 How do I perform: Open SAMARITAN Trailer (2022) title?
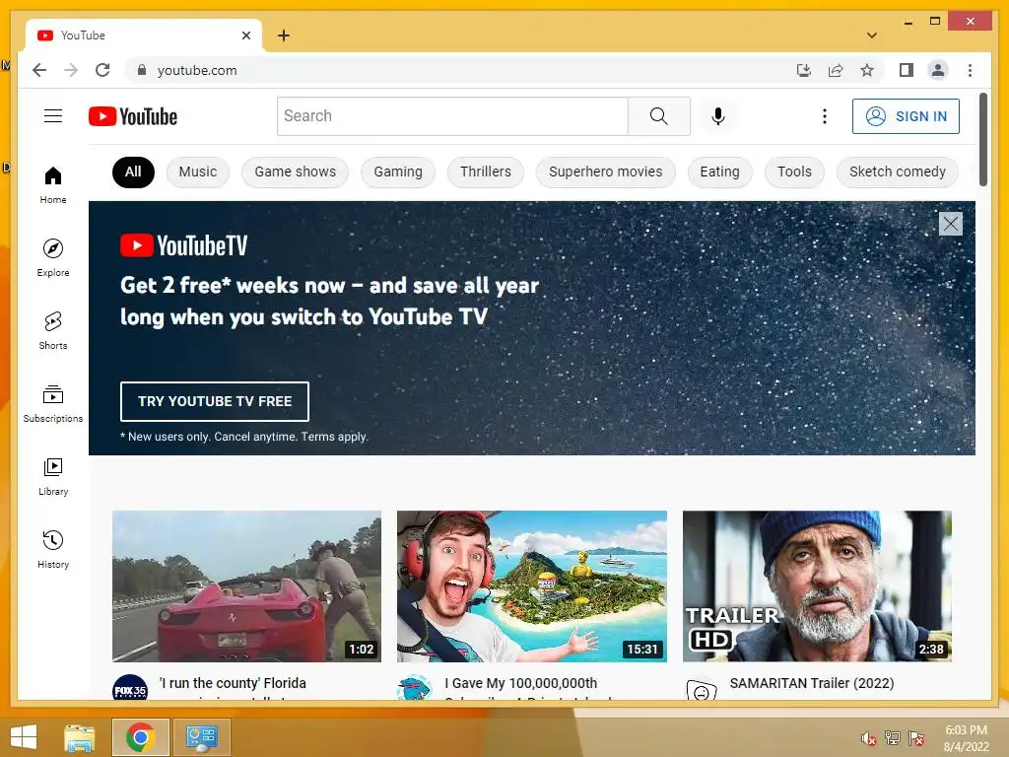(x=812, y=683)
